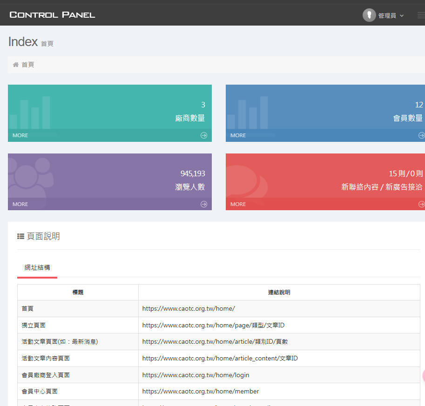
Task: Click the Index page heading
Action: click(x=23, y=42)
